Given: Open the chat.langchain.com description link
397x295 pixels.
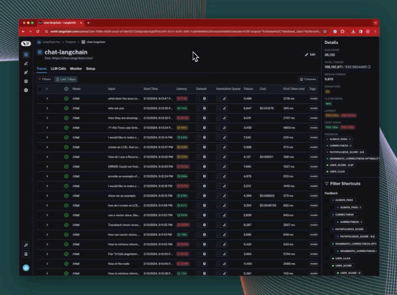Looking at the screenshot, I should pyautogui.click(x=73, y=58).
